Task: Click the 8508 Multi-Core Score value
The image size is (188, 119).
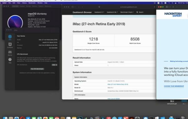Action: pyautogui.click(x=135, y=39)
